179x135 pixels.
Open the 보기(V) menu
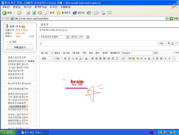point(27,7)
